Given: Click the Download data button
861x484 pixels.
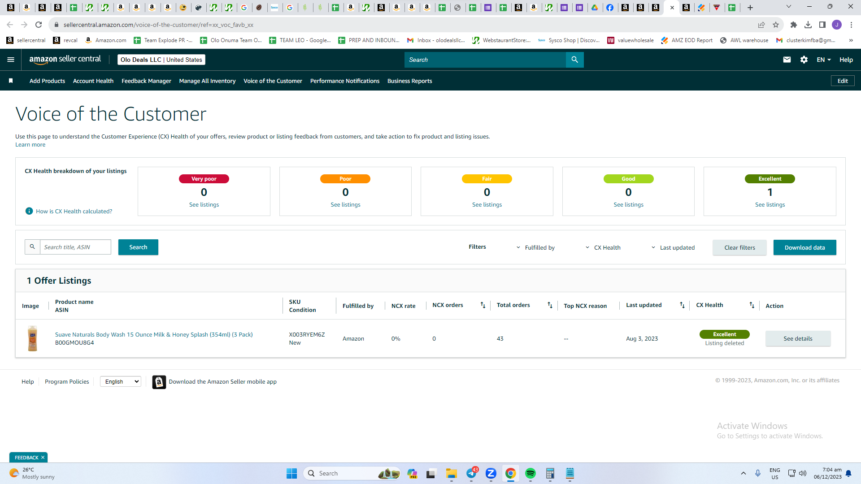Looking at the screenshot, I should tap(804, 247).
